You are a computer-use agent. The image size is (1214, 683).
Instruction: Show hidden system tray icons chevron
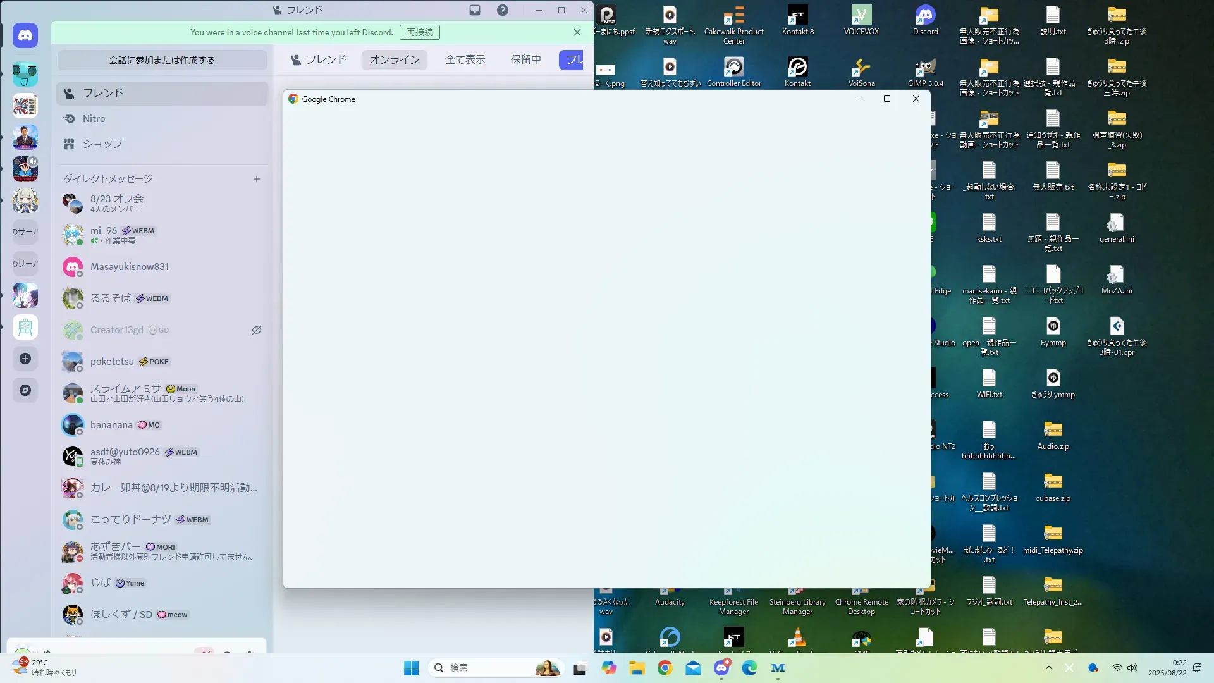1049,668
